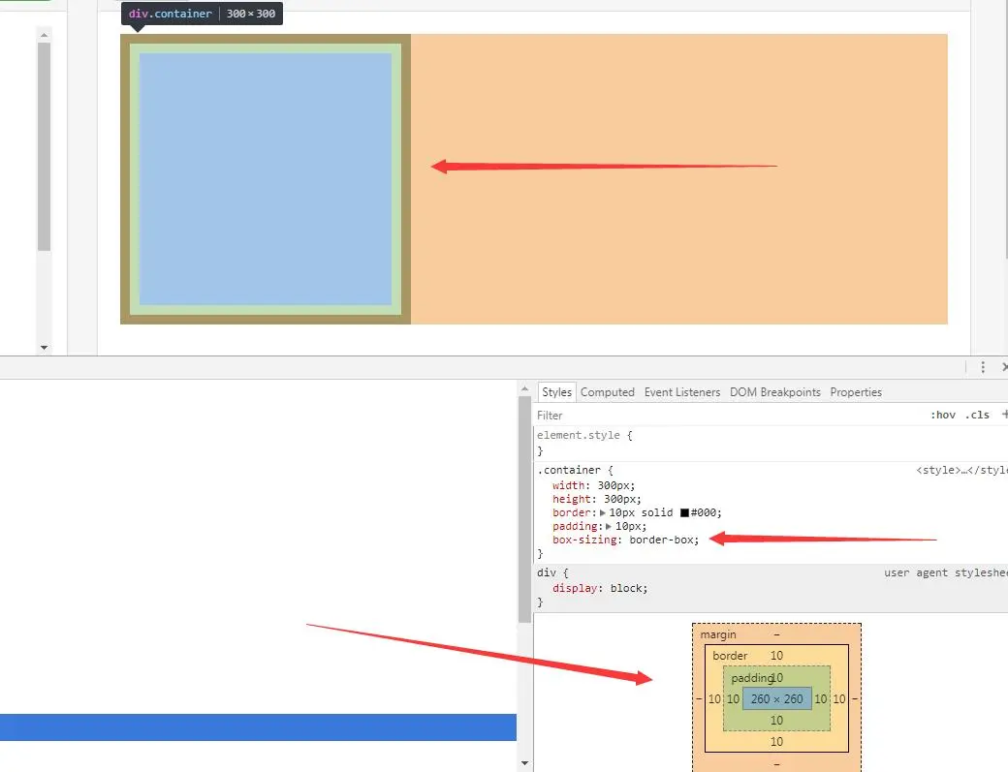Click the left panel scroll up arrow
The height and width of the screenshot is (772, 1008).
(x=44, y=34)
